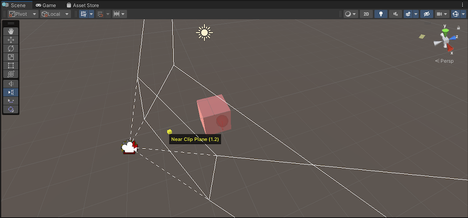
Task: Click the Persp projection label
Action: tap(444, 61)
